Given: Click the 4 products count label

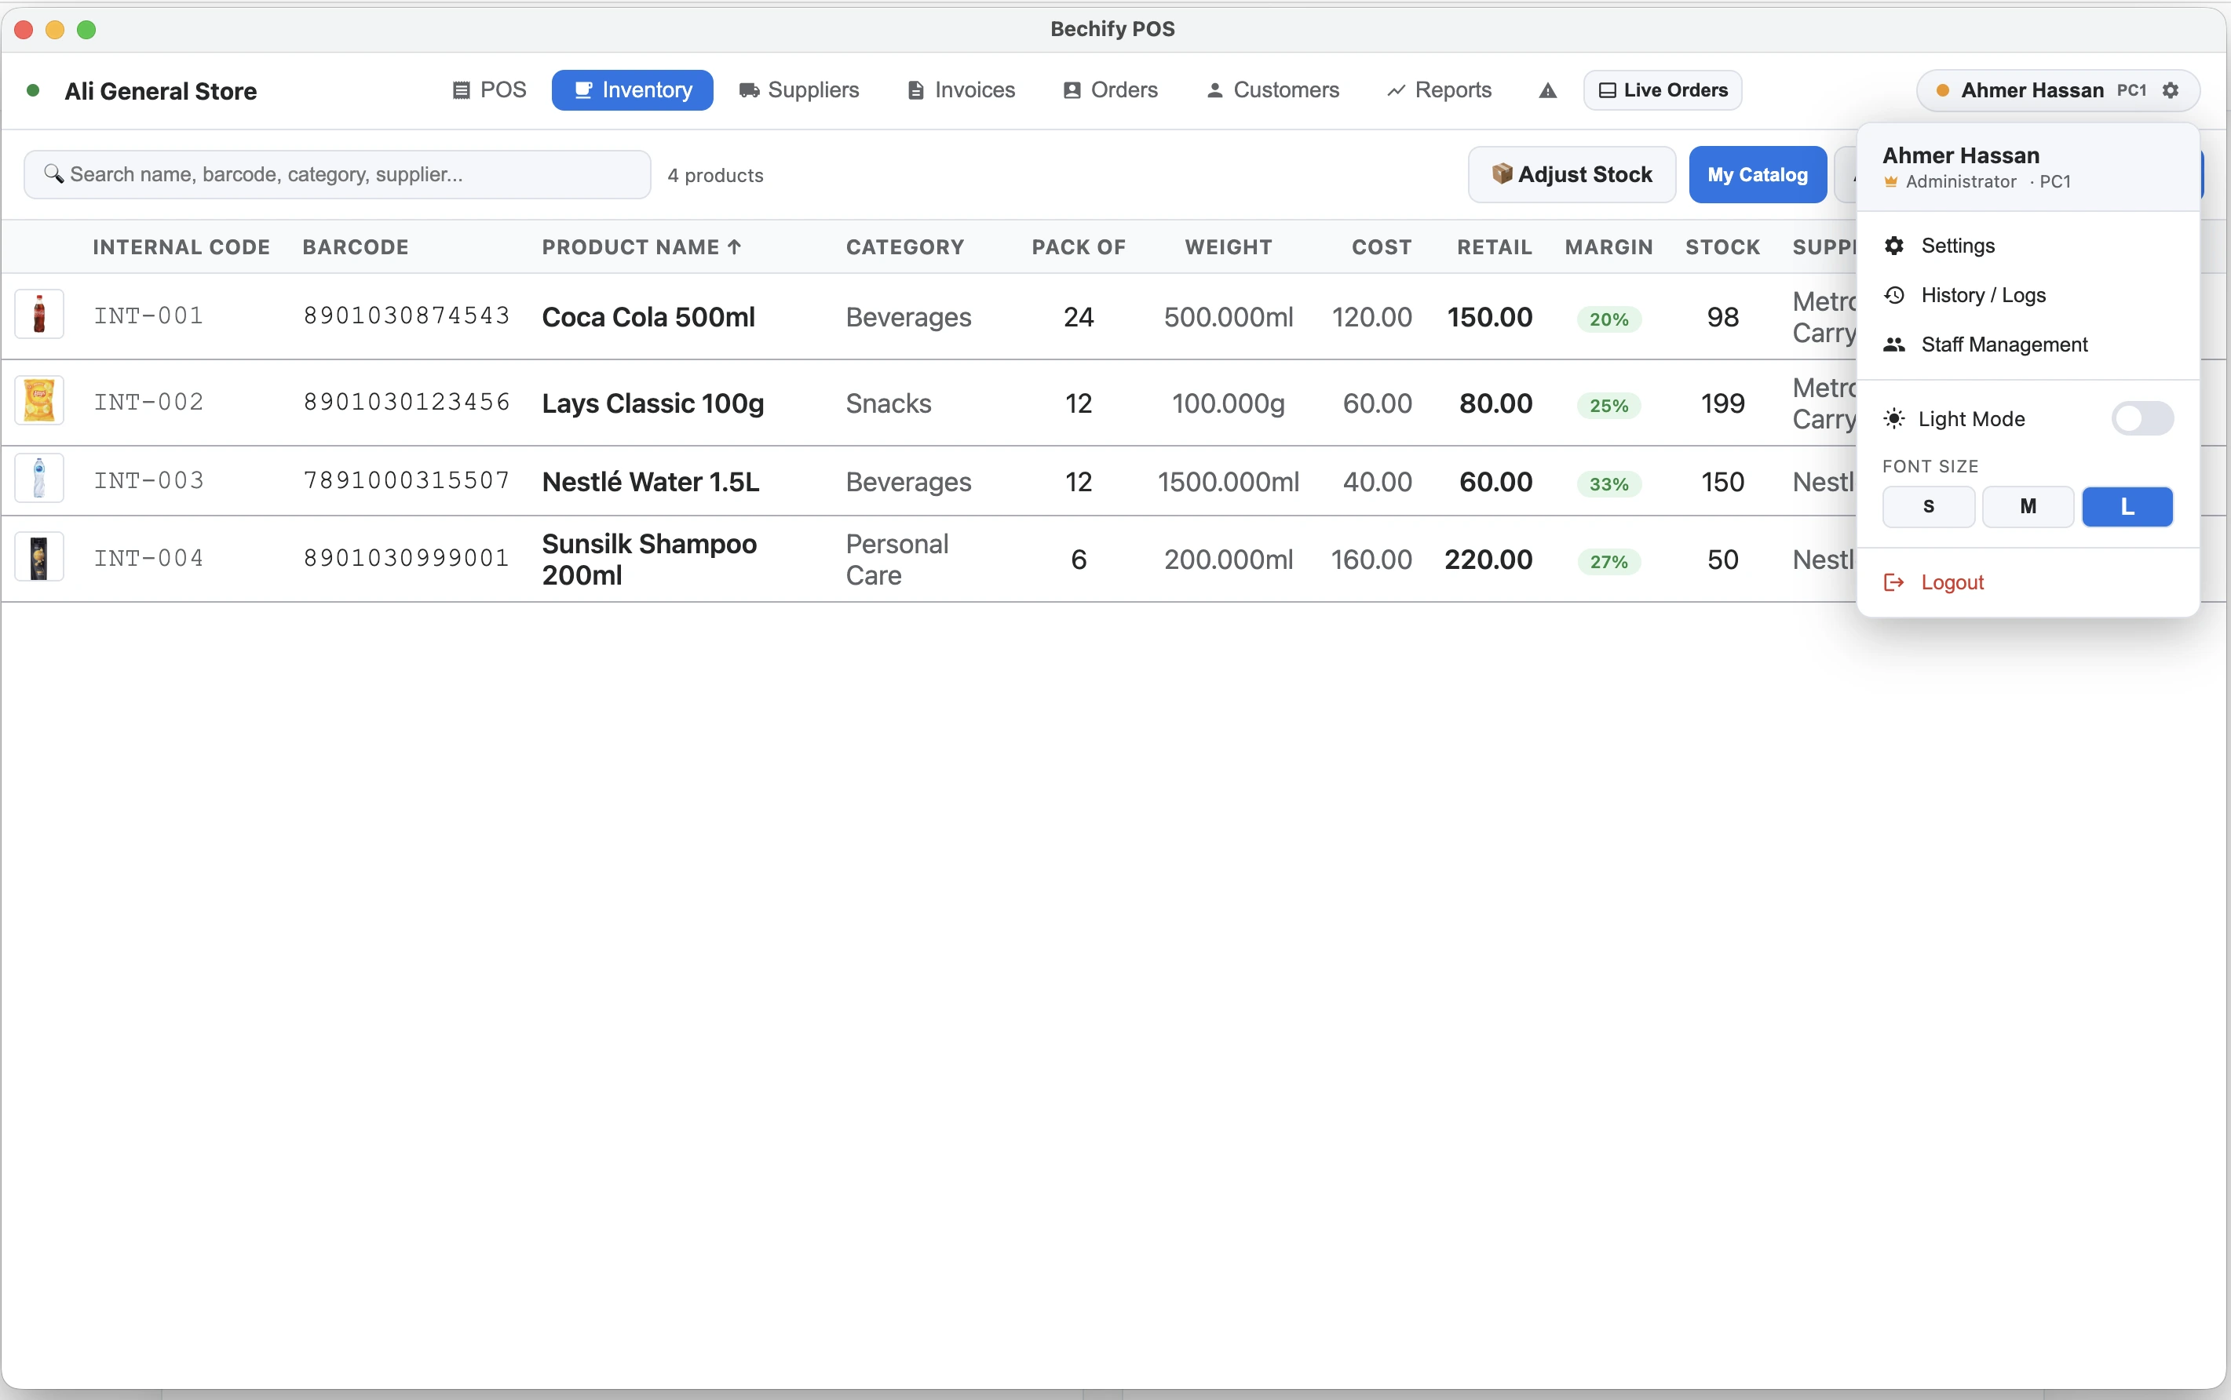Looking at the screenshot, I should [715, 175].
